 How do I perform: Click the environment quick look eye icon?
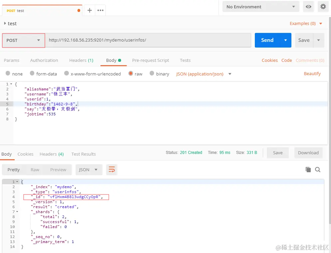tap(308, 7)
